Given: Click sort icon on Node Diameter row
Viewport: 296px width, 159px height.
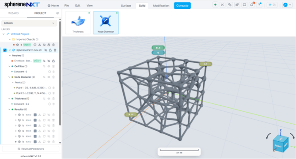Looking at the screenshot, I should [44, 77].
